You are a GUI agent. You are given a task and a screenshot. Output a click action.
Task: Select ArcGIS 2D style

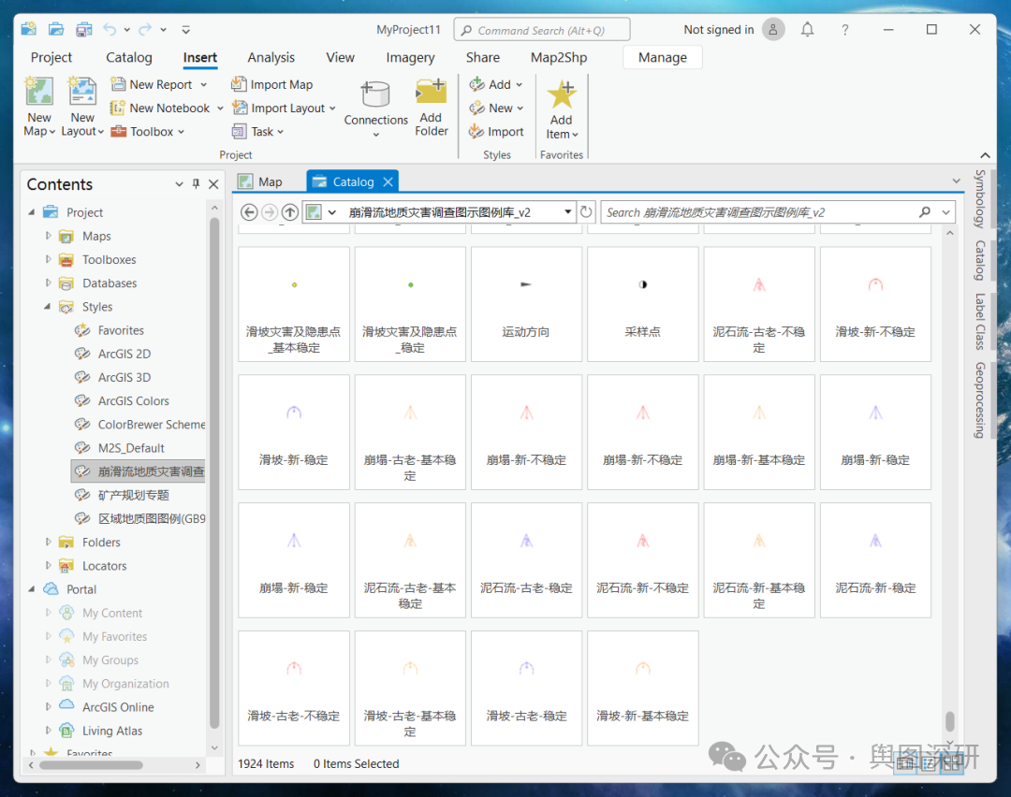[x=124, y=354]
